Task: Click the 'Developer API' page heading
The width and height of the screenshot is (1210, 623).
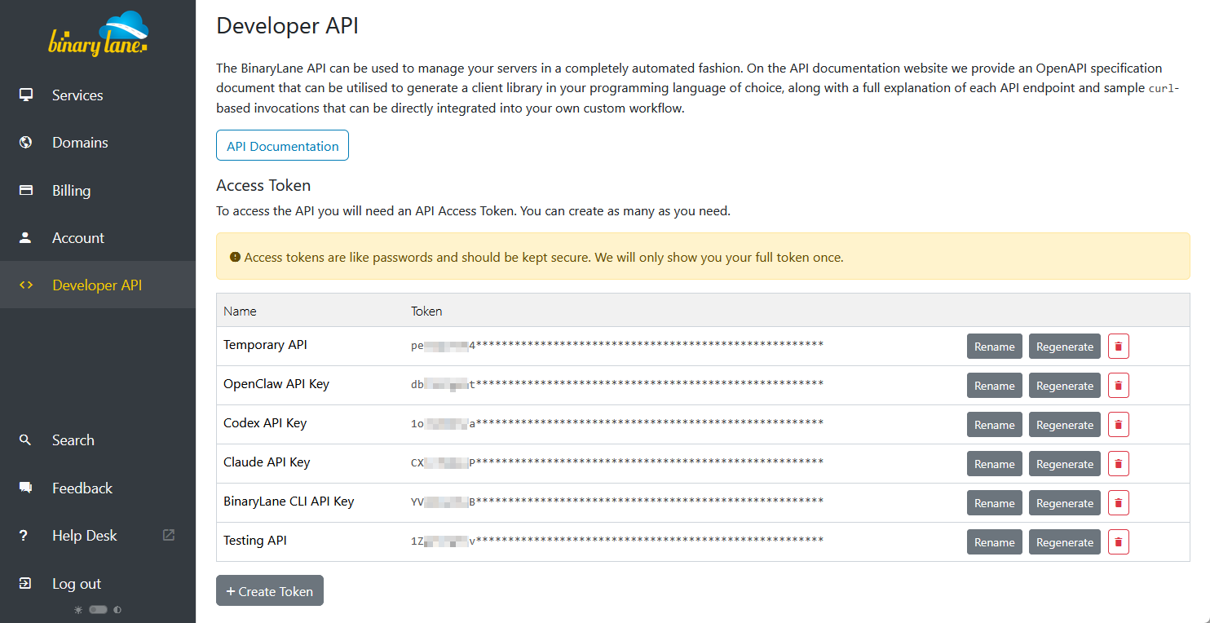Action: point(287,25)
